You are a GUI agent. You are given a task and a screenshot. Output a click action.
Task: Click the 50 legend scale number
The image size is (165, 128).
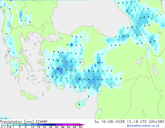tap(80, 127)
